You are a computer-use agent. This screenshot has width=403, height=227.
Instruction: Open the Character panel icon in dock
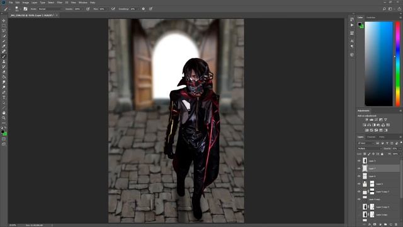[x=352, y=41]
